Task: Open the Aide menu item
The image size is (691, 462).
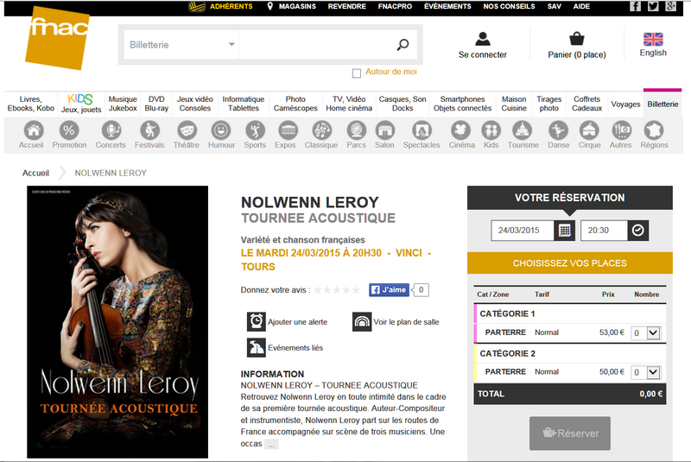Action: click(581, 6)
